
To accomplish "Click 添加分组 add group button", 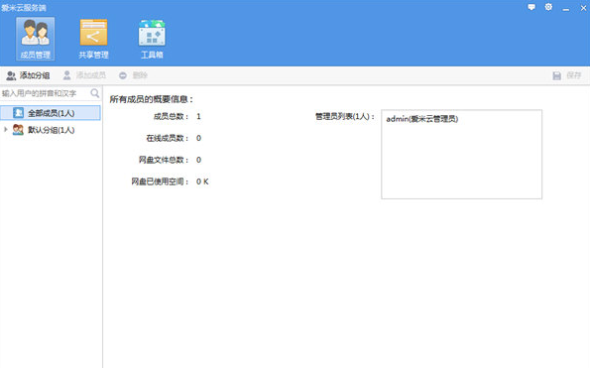I will tap(28, 75).
